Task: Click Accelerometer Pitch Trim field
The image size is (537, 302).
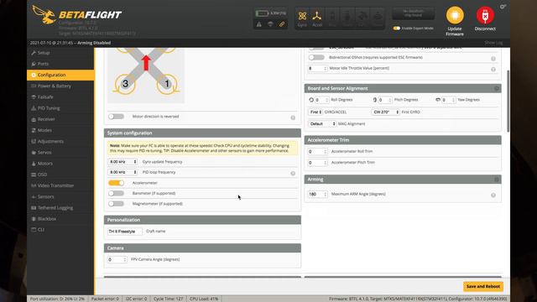Action: [x=318, y=163]
